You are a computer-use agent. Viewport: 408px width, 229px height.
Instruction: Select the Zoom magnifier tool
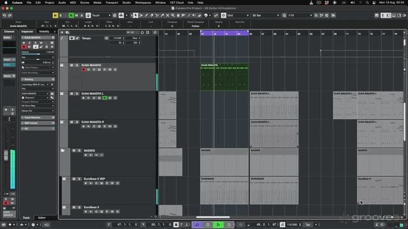[x=173, y=15]
